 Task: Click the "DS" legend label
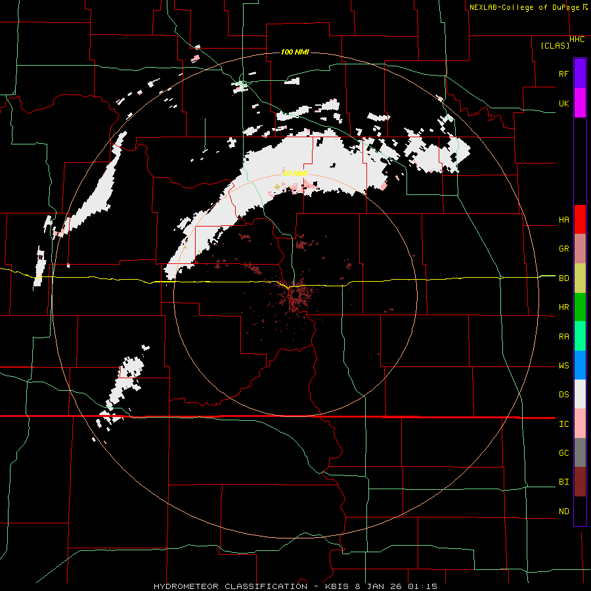pos(563,395)
